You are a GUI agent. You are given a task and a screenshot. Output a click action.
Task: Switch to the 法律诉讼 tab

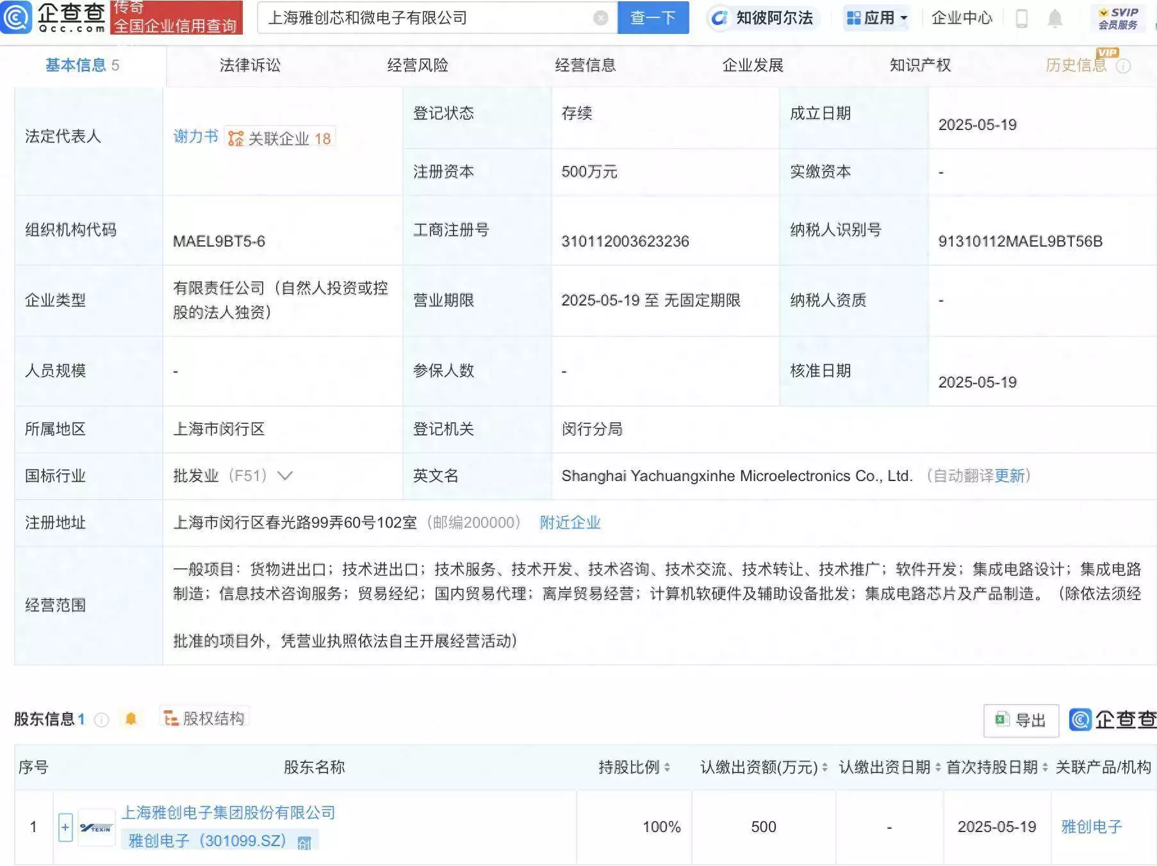tap(251, 65)
